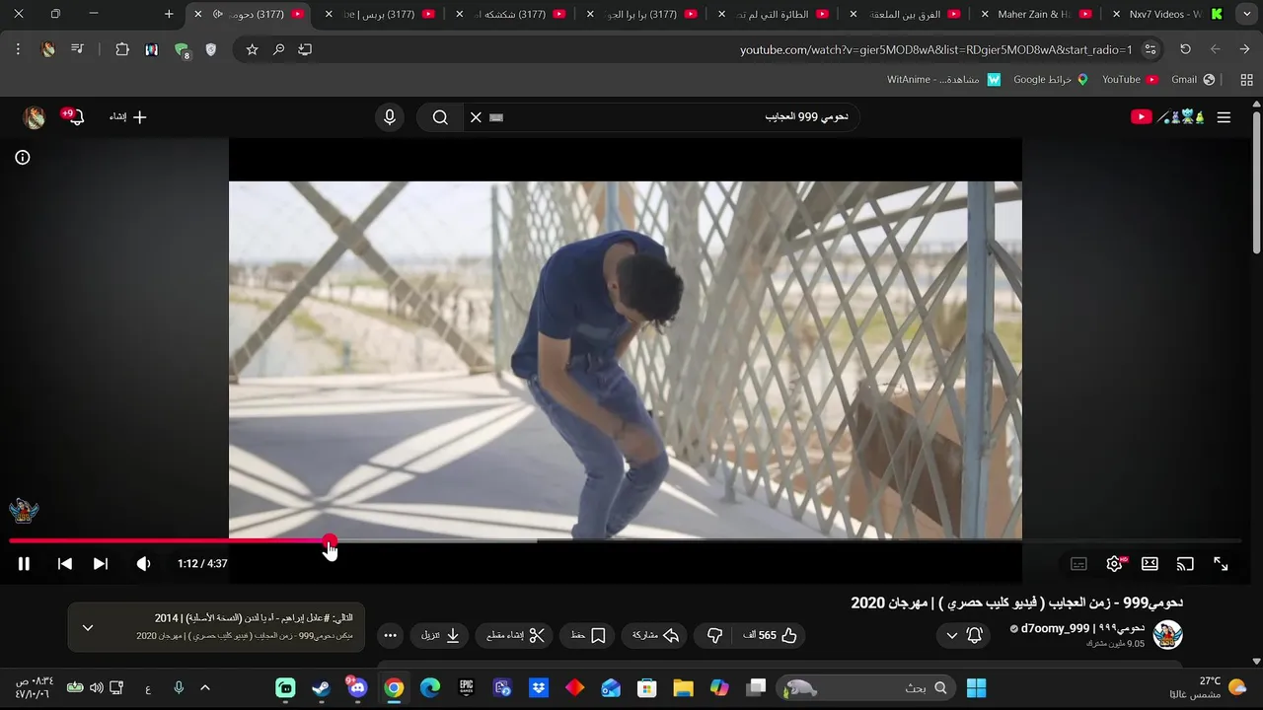Switch to theater mode view
1263x710 pixels.
1150,564
